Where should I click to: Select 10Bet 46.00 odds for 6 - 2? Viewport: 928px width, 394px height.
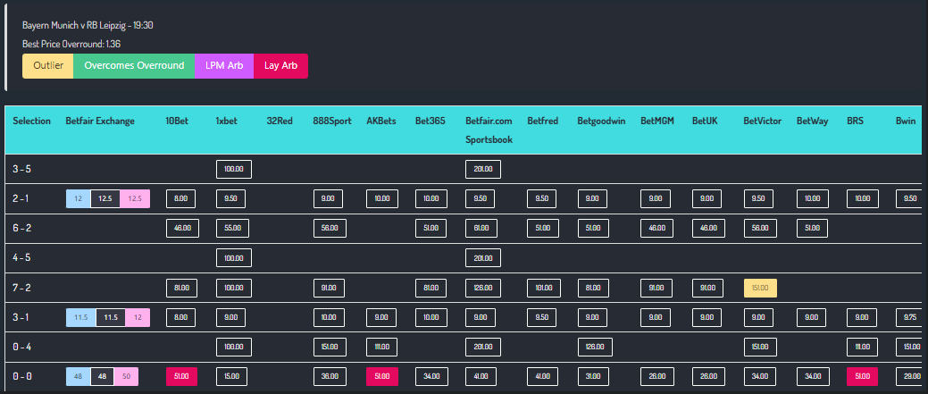(x=182, y=228)
